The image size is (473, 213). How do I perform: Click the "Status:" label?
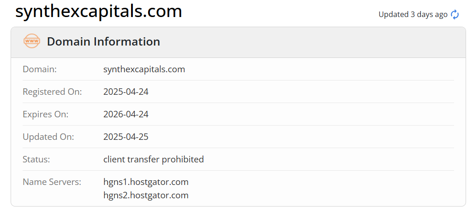tap(36, 160)
